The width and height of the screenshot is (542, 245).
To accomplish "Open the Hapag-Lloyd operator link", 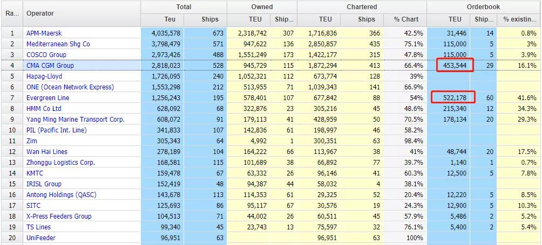I will pos(44,76).
